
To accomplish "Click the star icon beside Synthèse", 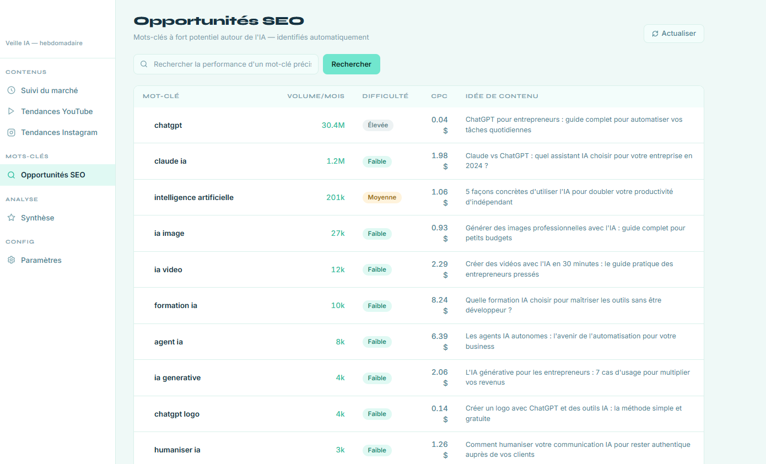I will click(x=11, y=218).
